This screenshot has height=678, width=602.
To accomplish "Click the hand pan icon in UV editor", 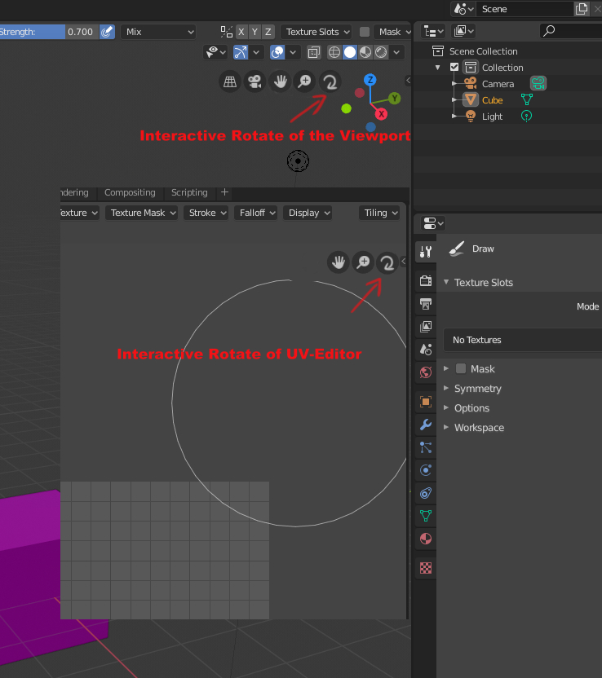I will point(339,262).
